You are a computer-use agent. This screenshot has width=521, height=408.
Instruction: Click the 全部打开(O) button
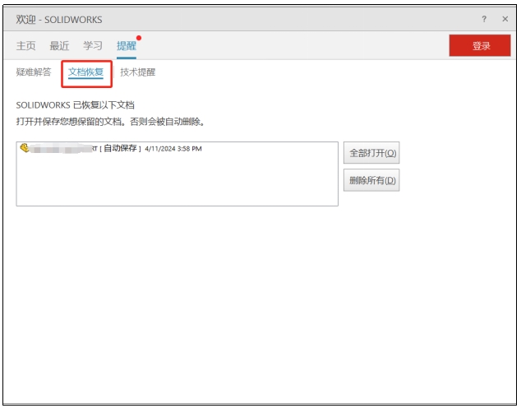(x=371, y=153)
